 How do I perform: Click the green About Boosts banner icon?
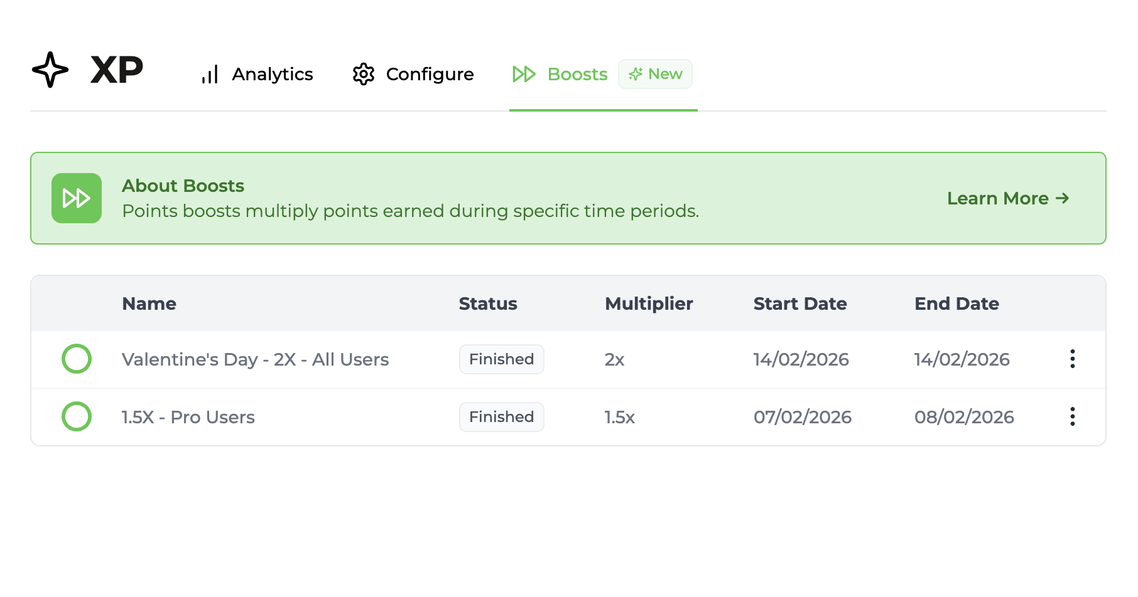click(77, 198)
